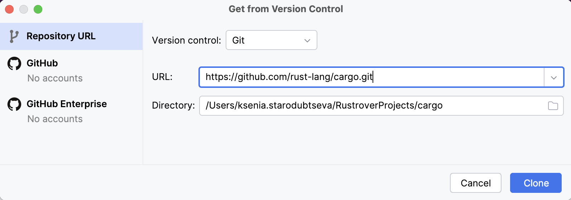Click "No accounts" under GitHub Enterprise
The image size is (571, 200).
tap(55, 119)
